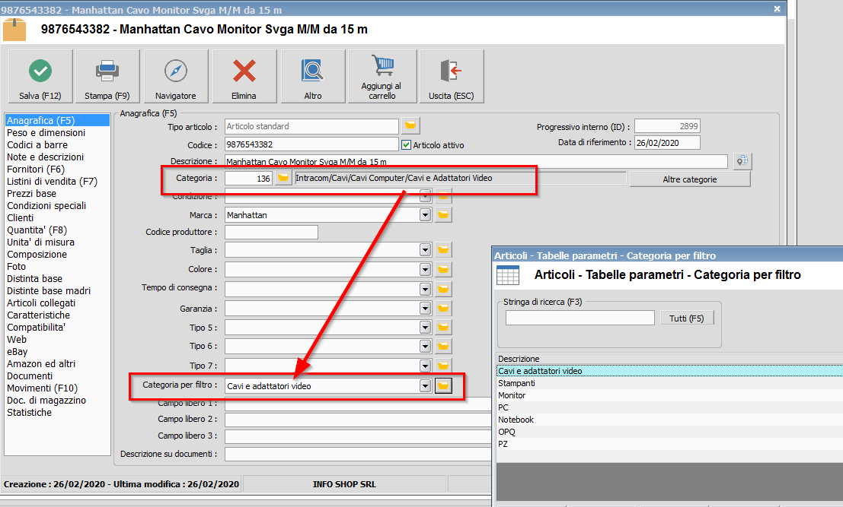This screenshot has width=843, height=507.
Task: Open the Altro magnifier icon
Action: click(x=313, y=71)
